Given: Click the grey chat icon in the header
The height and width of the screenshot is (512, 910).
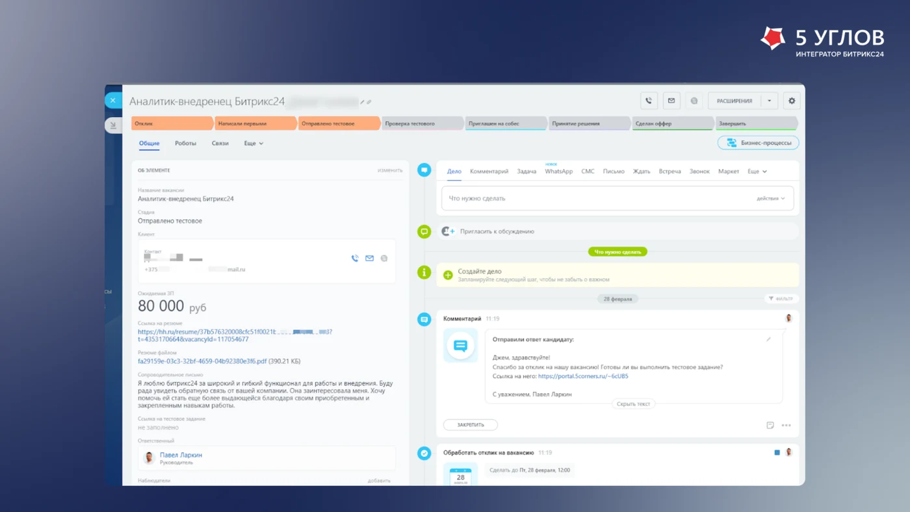Looking at the screenshot, I should (694, 101).
